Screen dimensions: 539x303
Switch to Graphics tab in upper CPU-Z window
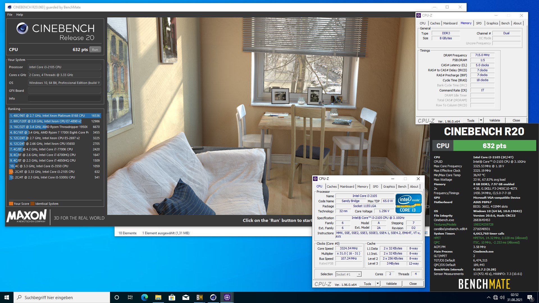coord(492,23)
